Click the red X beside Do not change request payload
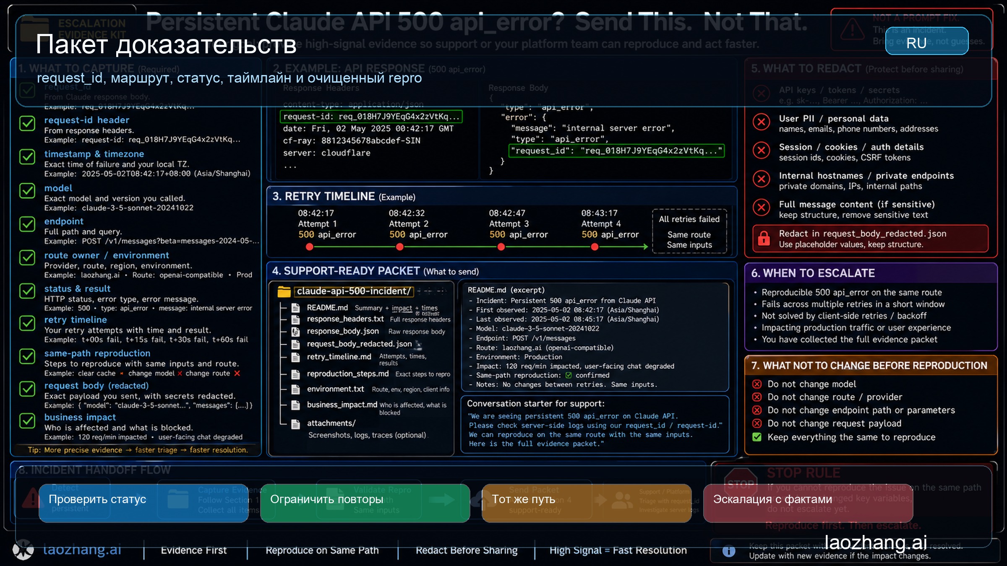The image size is (1007, 566). [x=757, y=423]
